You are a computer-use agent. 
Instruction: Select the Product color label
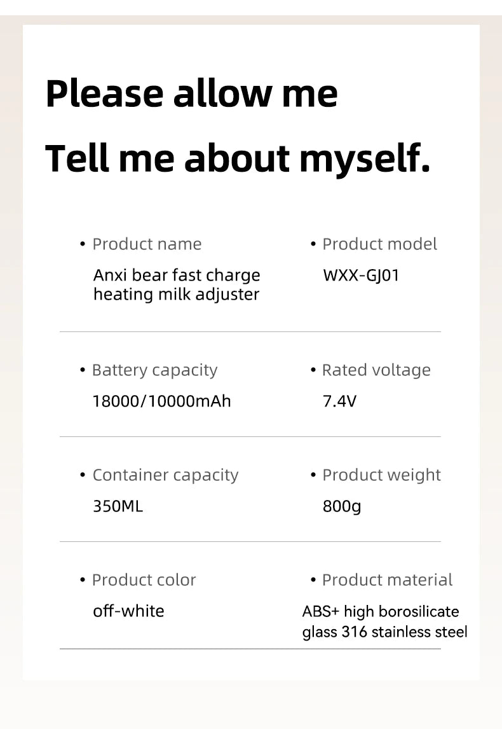pyautogui.click(x=144, y=580)
